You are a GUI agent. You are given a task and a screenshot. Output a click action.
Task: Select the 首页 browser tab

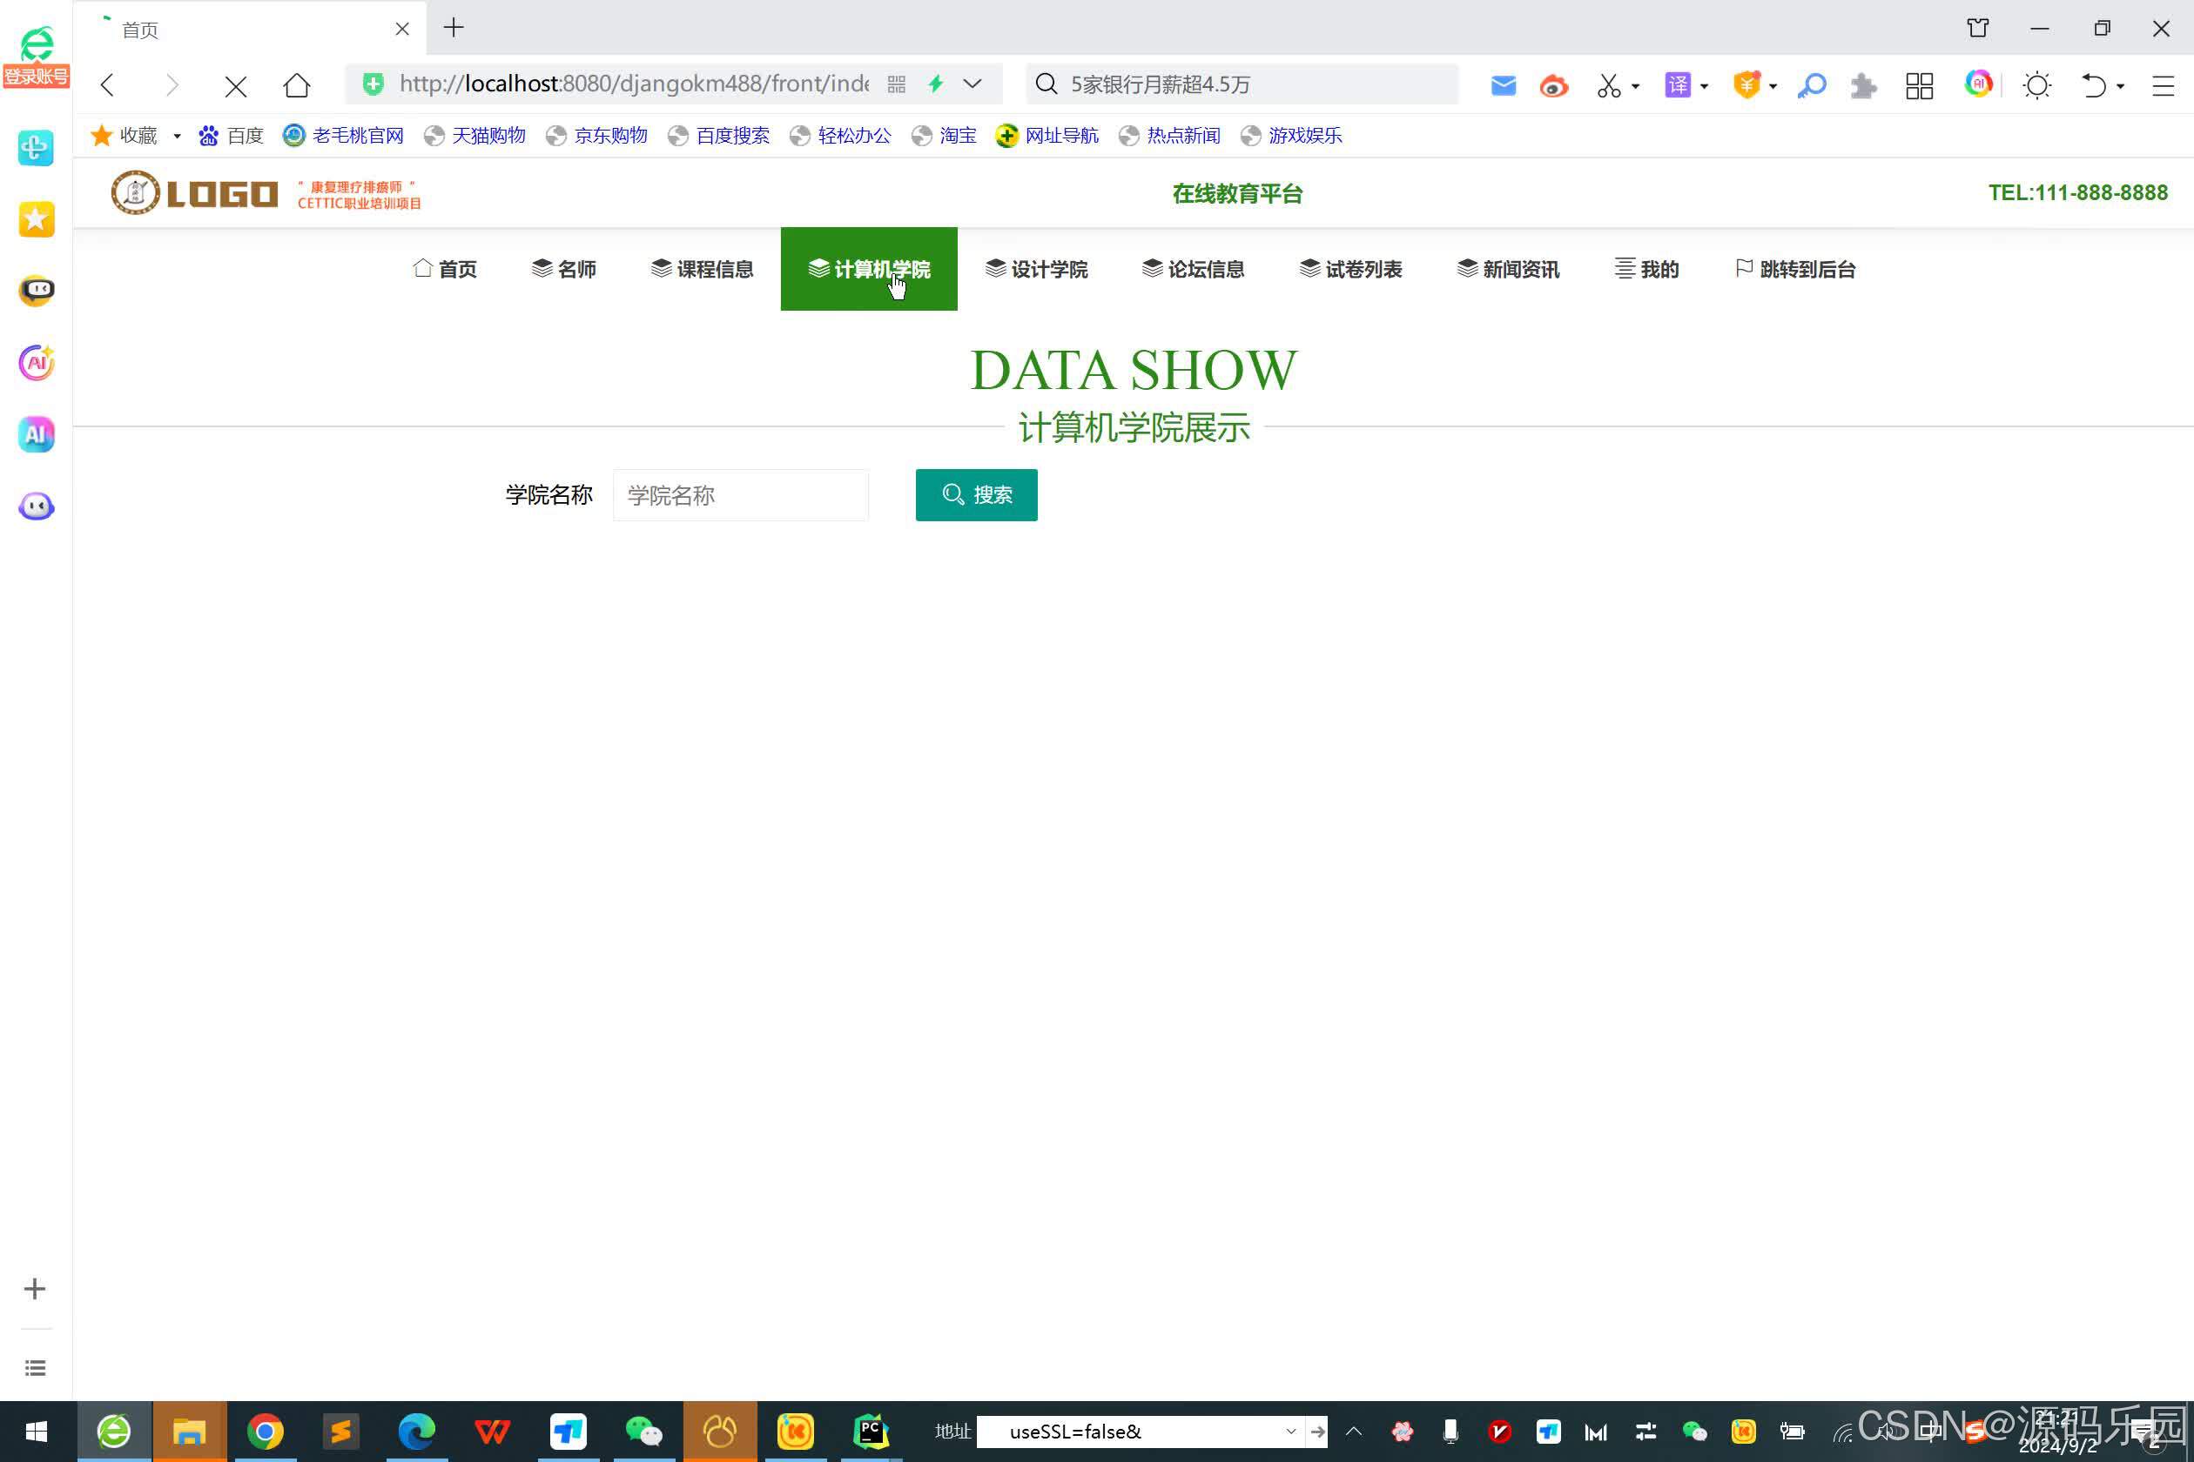(x=140, y=29)
